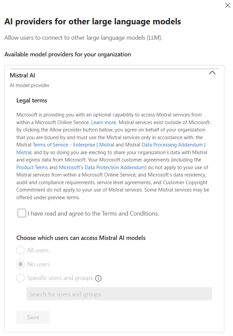Open the Learn more link

tap(104, 122)
